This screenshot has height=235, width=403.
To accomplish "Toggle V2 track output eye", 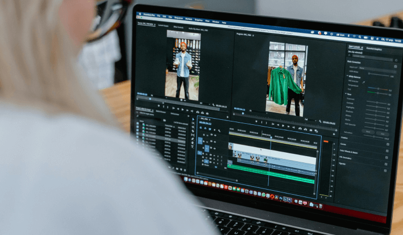I will (215, 142).
